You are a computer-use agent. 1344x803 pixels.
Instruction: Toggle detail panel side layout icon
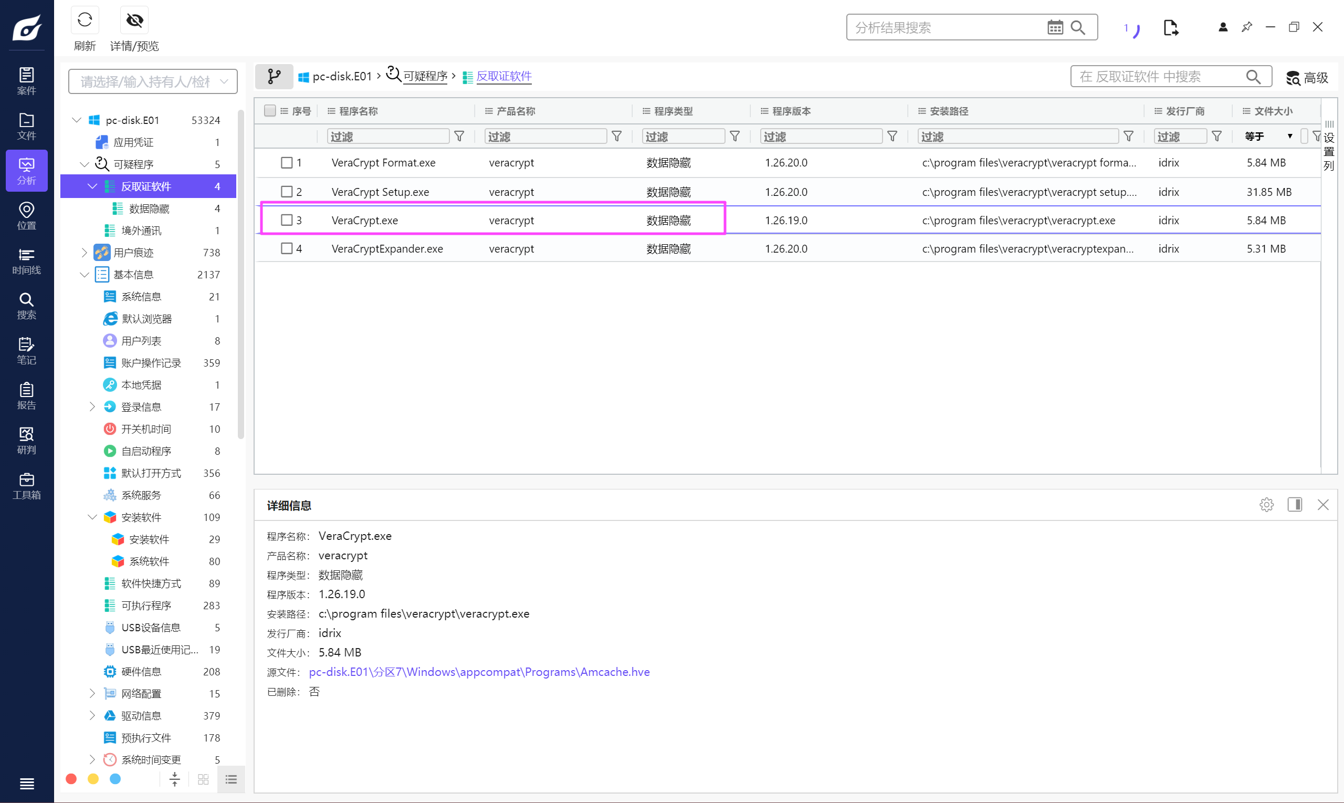coord(1295,505)
